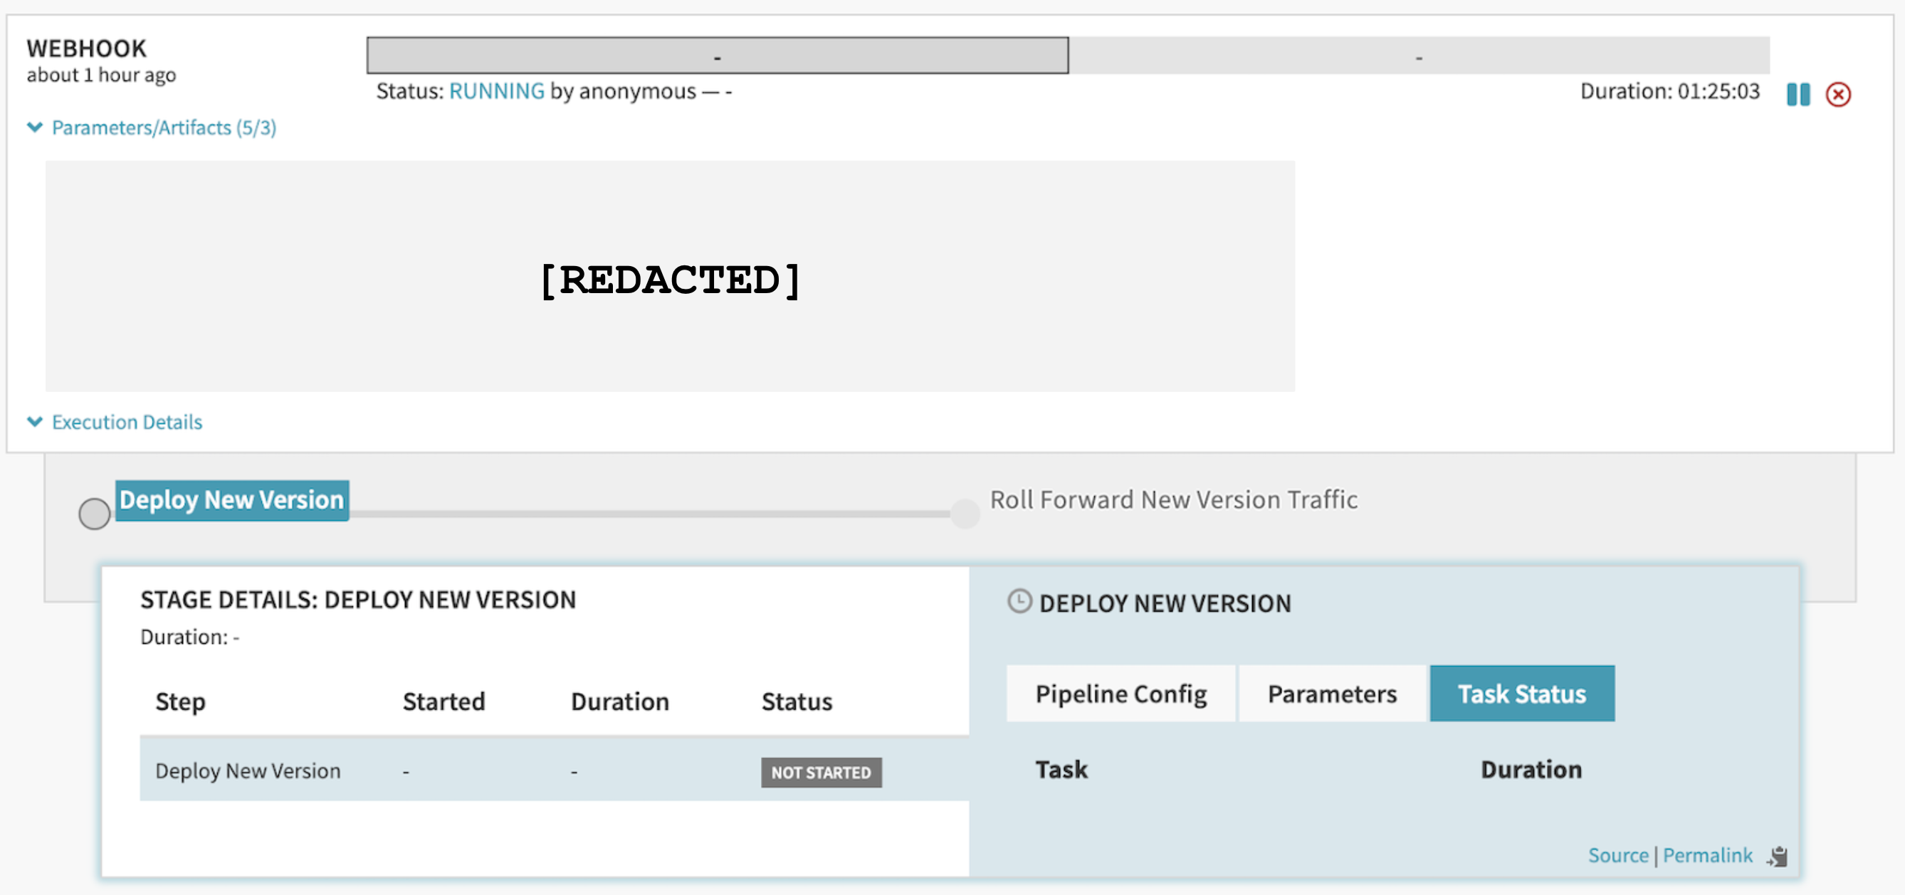Select the Deploy New Version stage circle
The width and height of the screenshot is (1905, 895).
click(x=94, y=513)
